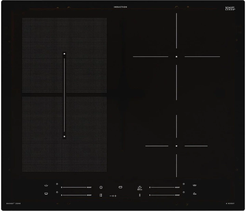
Task: Toggle timer for the upper-right slider
Action: [x=184, y=184]
